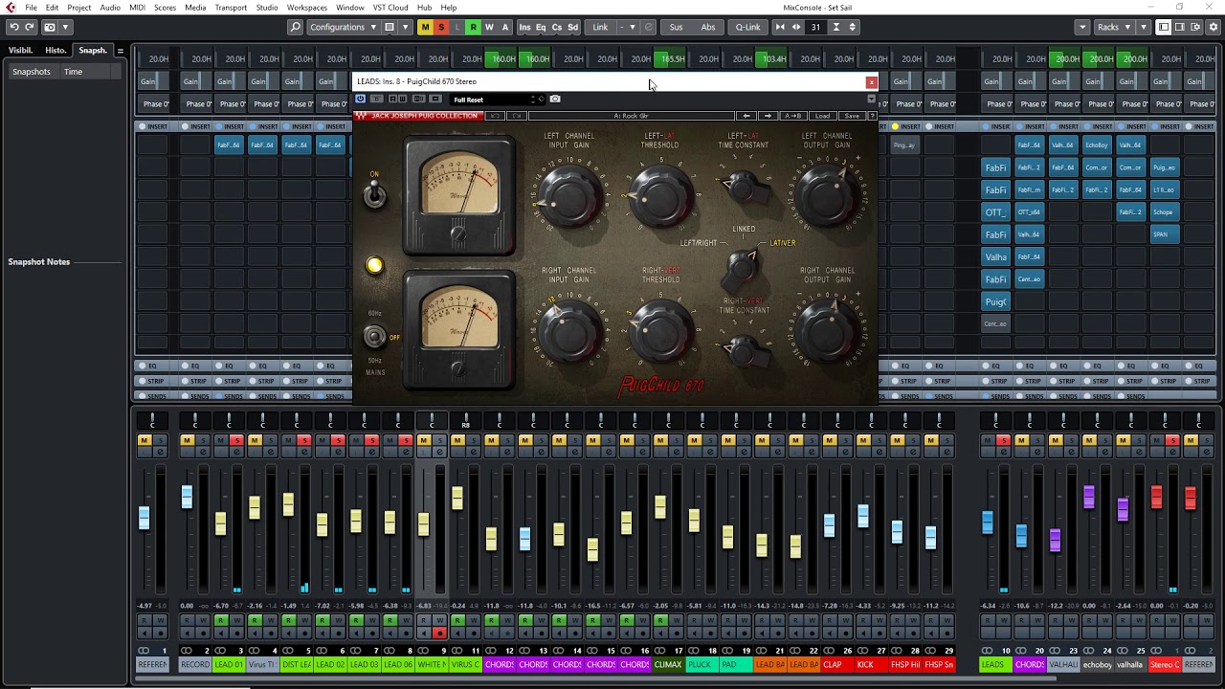
Task: Click link icon above REFEREN channel
Action: [x=144, y=650]
